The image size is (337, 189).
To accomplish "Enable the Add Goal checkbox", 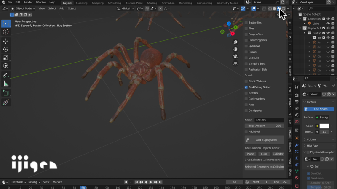I will point(246,131).
